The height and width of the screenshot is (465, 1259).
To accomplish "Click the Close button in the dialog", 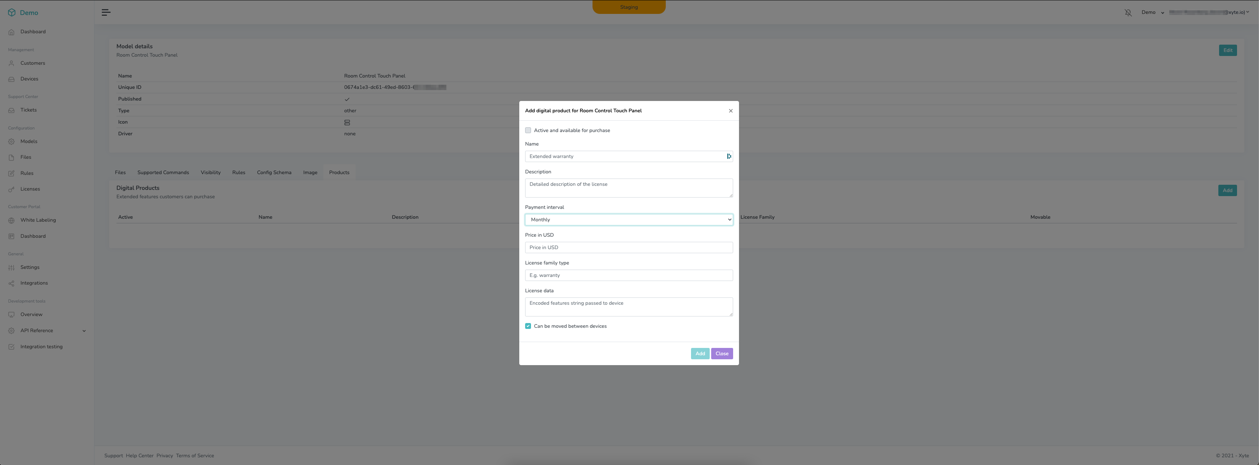I will point(721,354).
